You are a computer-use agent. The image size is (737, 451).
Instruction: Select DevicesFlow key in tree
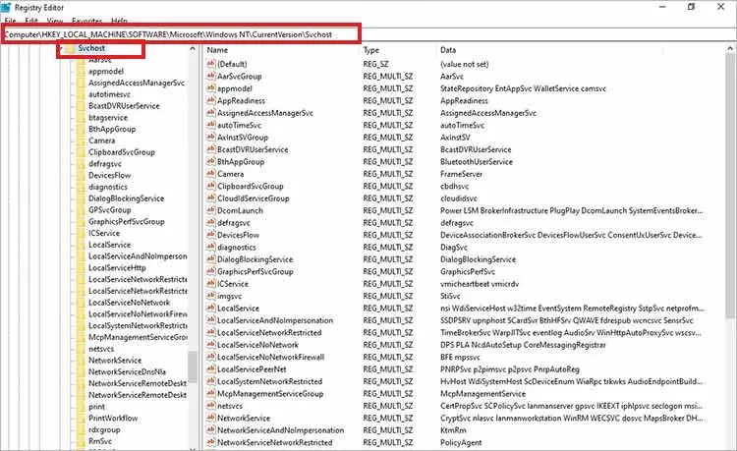click(109, 175)
